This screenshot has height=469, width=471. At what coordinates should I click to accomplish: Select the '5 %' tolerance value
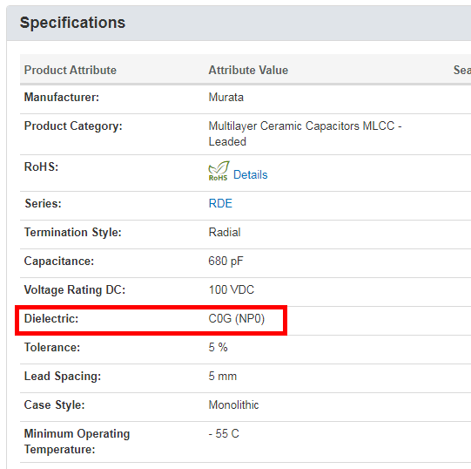218,348
